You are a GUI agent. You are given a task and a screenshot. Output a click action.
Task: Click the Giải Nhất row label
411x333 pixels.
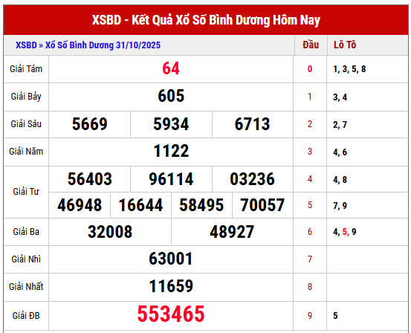(26, 287)
